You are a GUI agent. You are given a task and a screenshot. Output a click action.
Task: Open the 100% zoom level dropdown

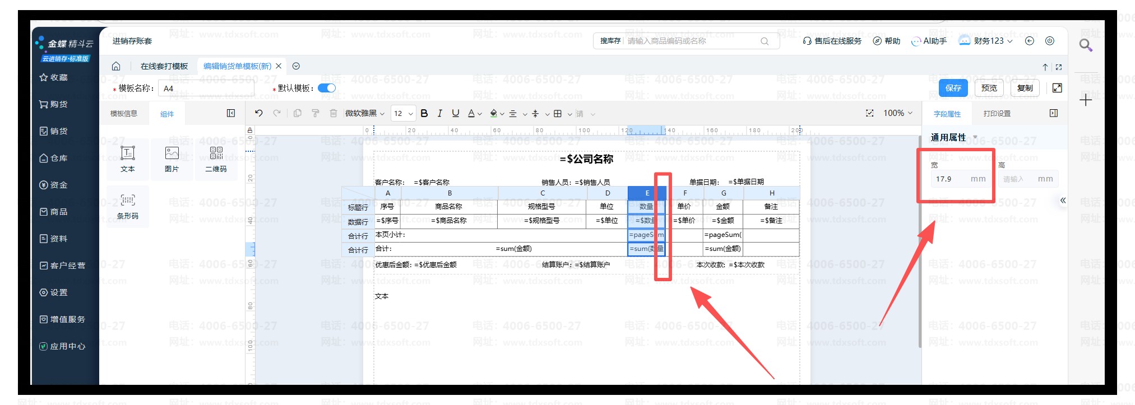pyautogui.click(x=897, y=113)
